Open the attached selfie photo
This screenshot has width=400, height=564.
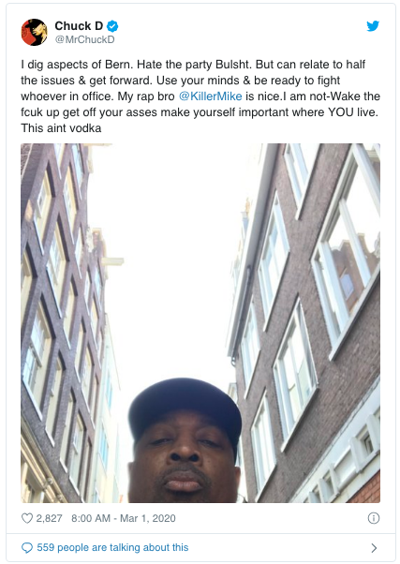pyautogui.click(x=200, y=323)
